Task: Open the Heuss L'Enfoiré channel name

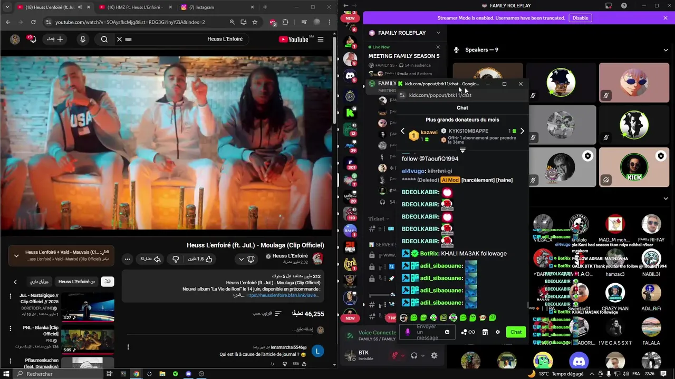Action: click(290, 256)
